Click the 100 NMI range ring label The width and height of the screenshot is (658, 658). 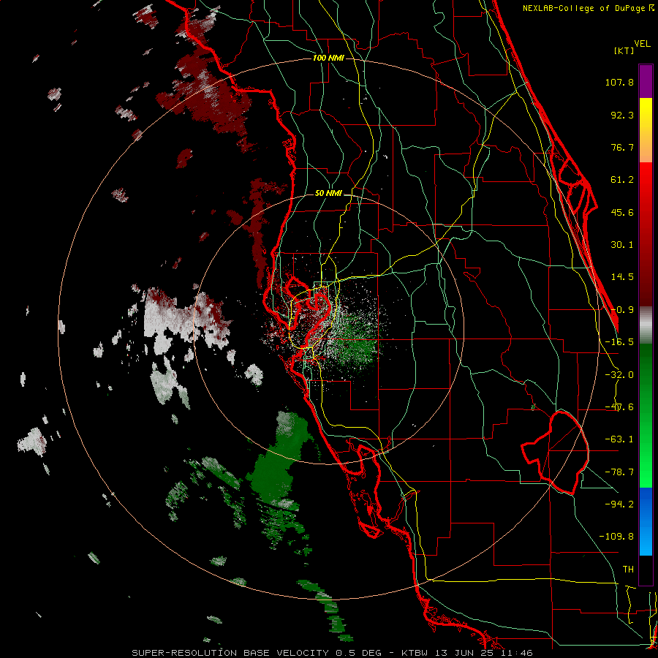pos(328,58)
